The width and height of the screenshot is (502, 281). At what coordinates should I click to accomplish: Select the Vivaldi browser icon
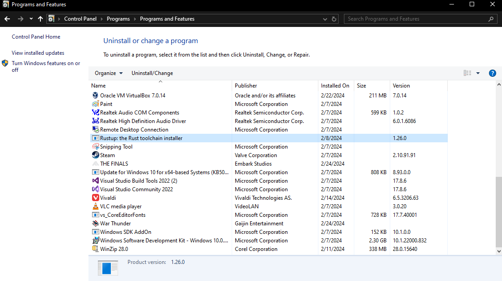[x=95, y=198]
